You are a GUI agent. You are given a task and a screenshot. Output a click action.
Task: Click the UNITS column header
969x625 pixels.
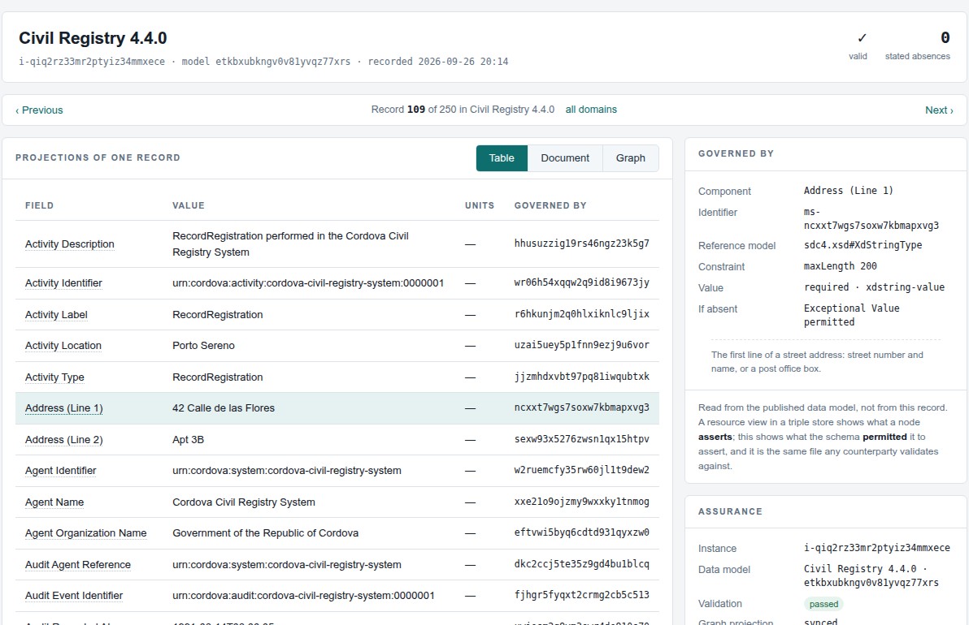[x=480, y=205]
